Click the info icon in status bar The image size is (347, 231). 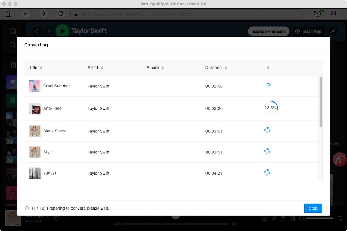pyautogui.click(x=27, y=208)
